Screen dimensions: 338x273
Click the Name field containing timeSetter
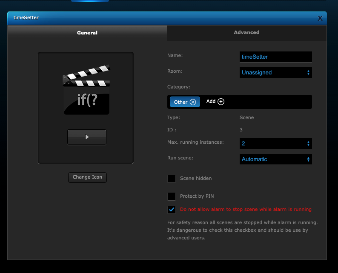[275, 57]
